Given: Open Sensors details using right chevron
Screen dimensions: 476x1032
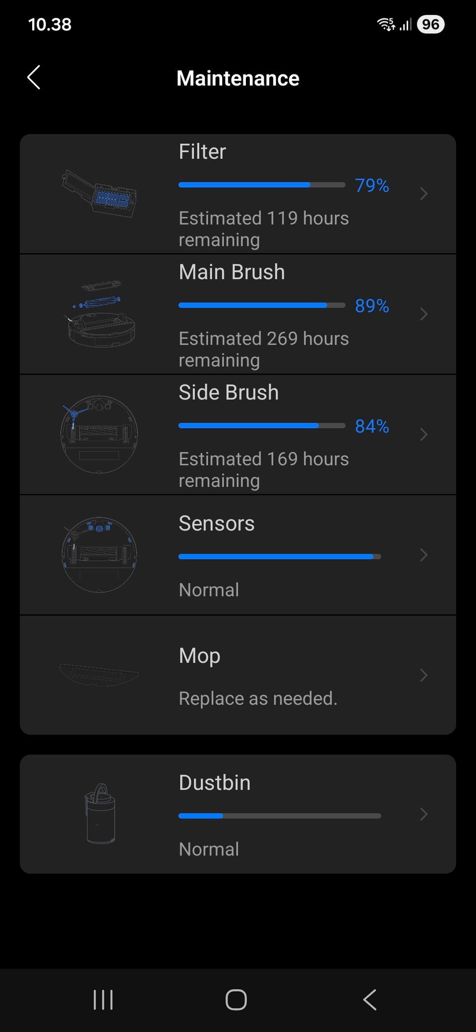Looking at the screenshot, I should [x=423, y=555].
